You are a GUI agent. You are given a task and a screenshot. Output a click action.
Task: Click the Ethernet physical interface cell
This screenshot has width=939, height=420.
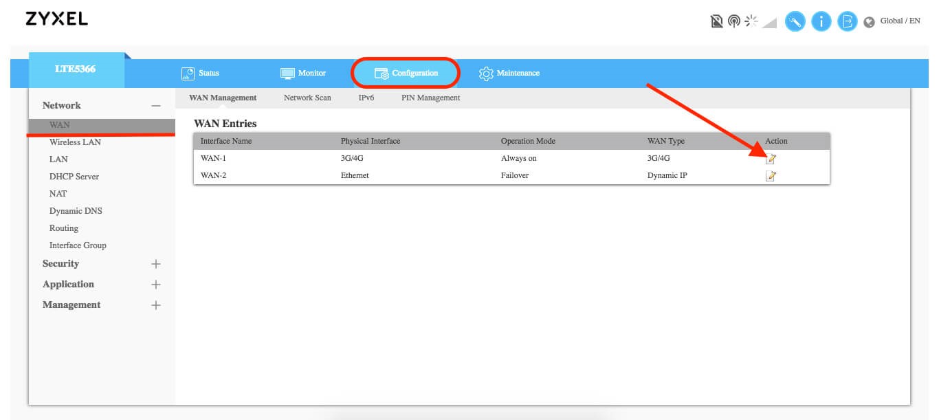pyautogui.click(x=355, y=175)
